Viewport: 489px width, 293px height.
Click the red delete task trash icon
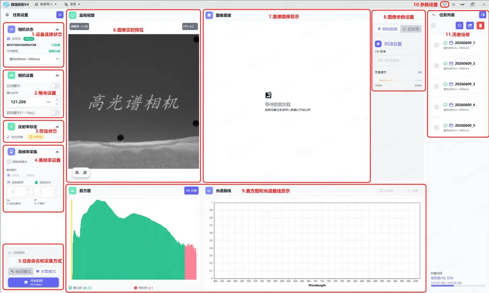(x=480, y=25)
